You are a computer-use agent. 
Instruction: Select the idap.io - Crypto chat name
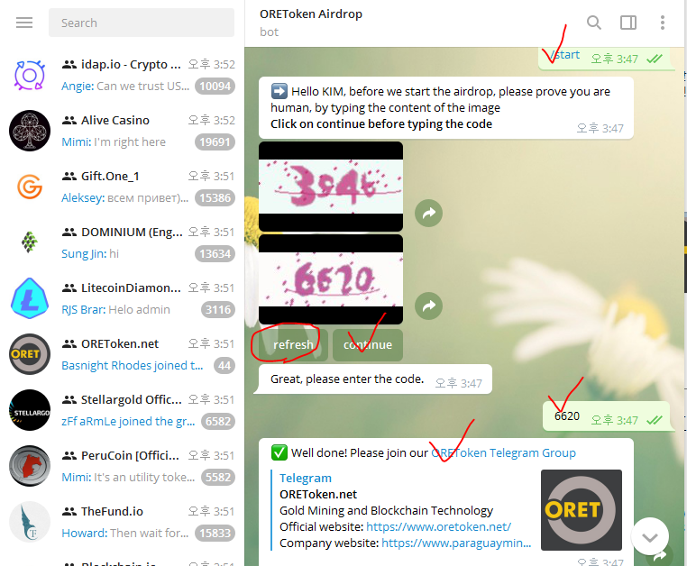[131, 64]
